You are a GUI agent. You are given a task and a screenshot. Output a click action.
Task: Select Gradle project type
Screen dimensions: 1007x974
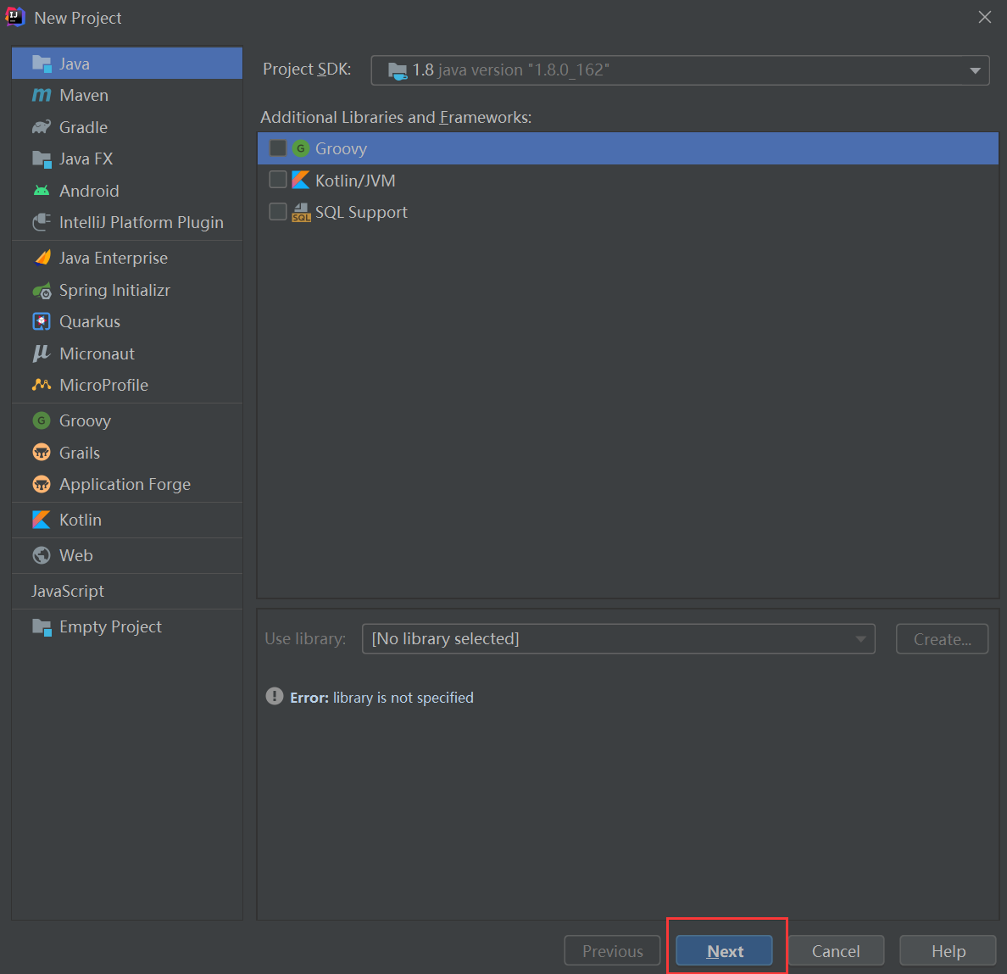point(127,127)
